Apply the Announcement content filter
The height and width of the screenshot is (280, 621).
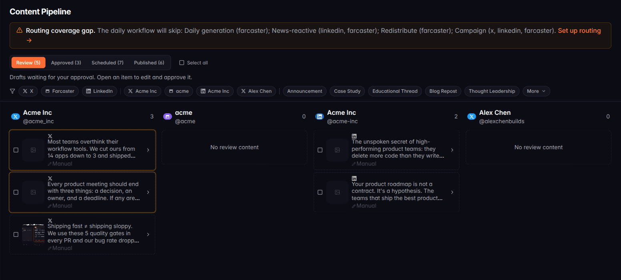point(304,91)
